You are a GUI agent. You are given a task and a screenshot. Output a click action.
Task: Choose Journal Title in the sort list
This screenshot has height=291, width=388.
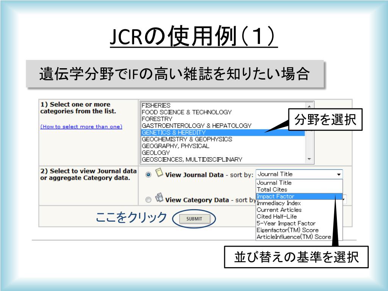299,183
